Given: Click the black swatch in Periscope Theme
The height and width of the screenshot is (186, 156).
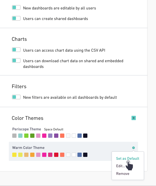Looking at the screenshot, I should tap(85, 136).
